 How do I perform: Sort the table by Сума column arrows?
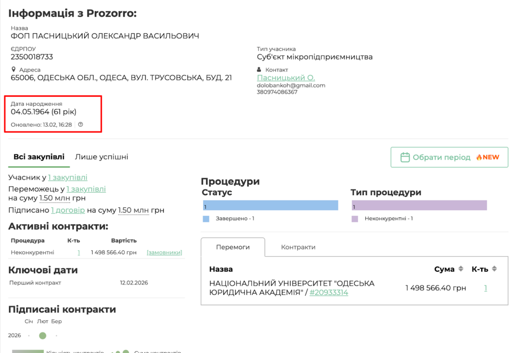[460, 269]
